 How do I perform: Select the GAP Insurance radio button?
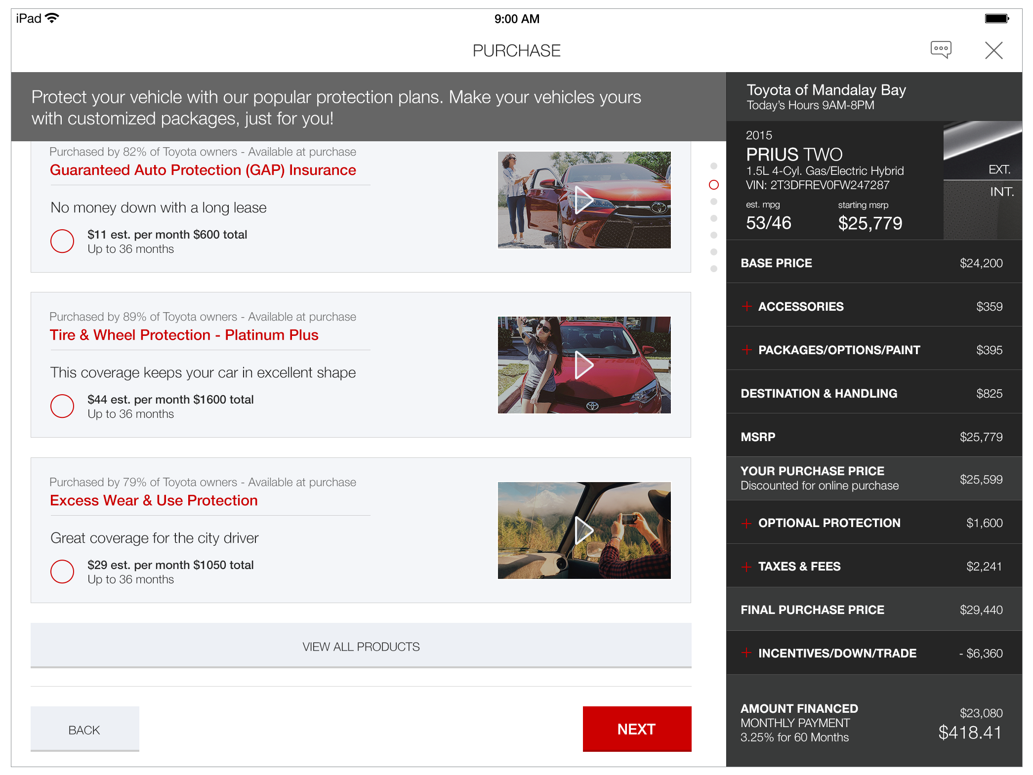[x=62, y=241]
